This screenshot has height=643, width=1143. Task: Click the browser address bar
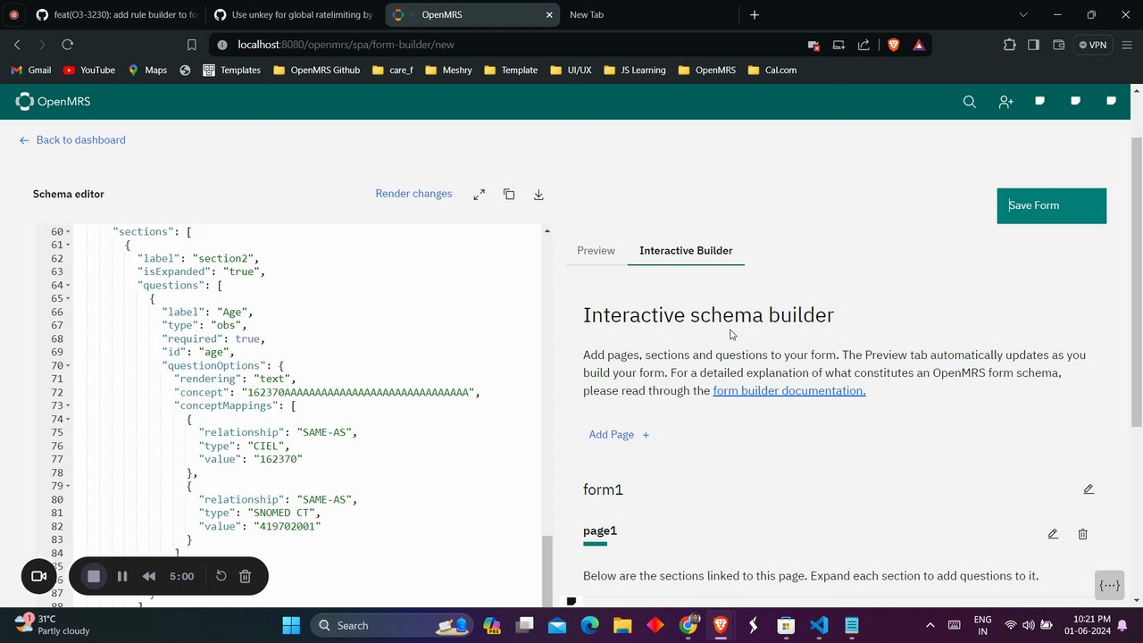(x=509, y=45)
